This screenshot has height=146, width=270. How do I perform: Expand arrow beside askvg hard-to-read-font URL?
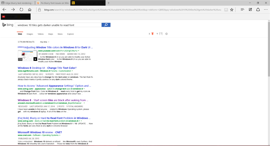(x=81, y=121)
